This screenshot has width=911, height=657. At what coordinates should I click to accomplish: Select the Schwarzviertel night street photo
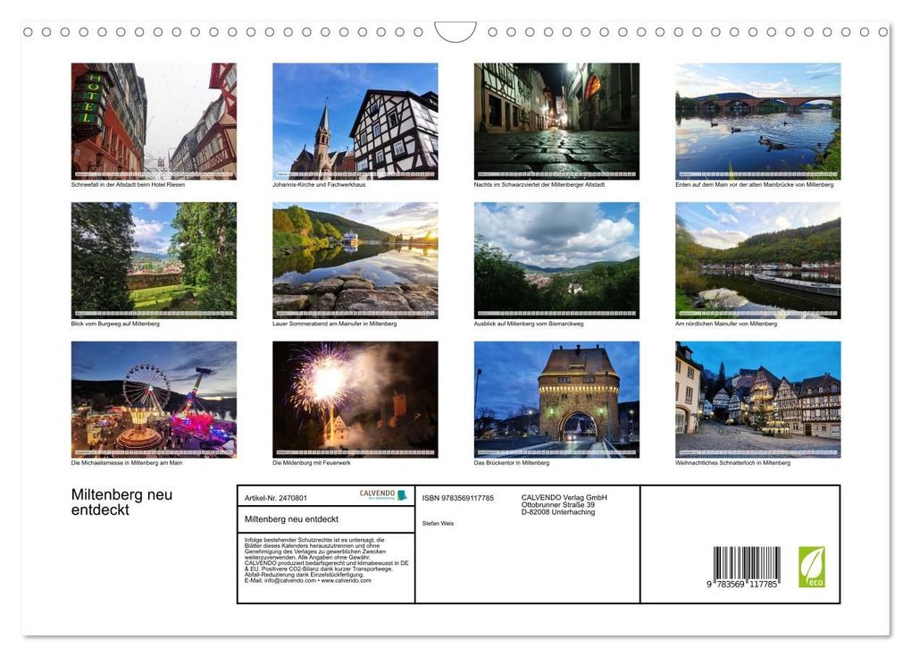pyautogui.click(x=556, y=121)
